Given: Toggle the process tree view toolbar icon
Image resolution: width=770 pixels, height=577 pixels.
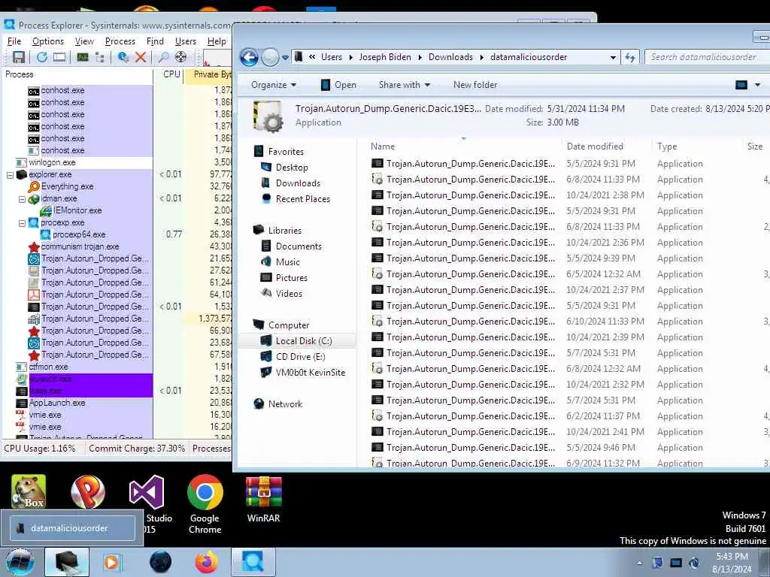Looking at the screenshot, I should click(x=100, y=57).
